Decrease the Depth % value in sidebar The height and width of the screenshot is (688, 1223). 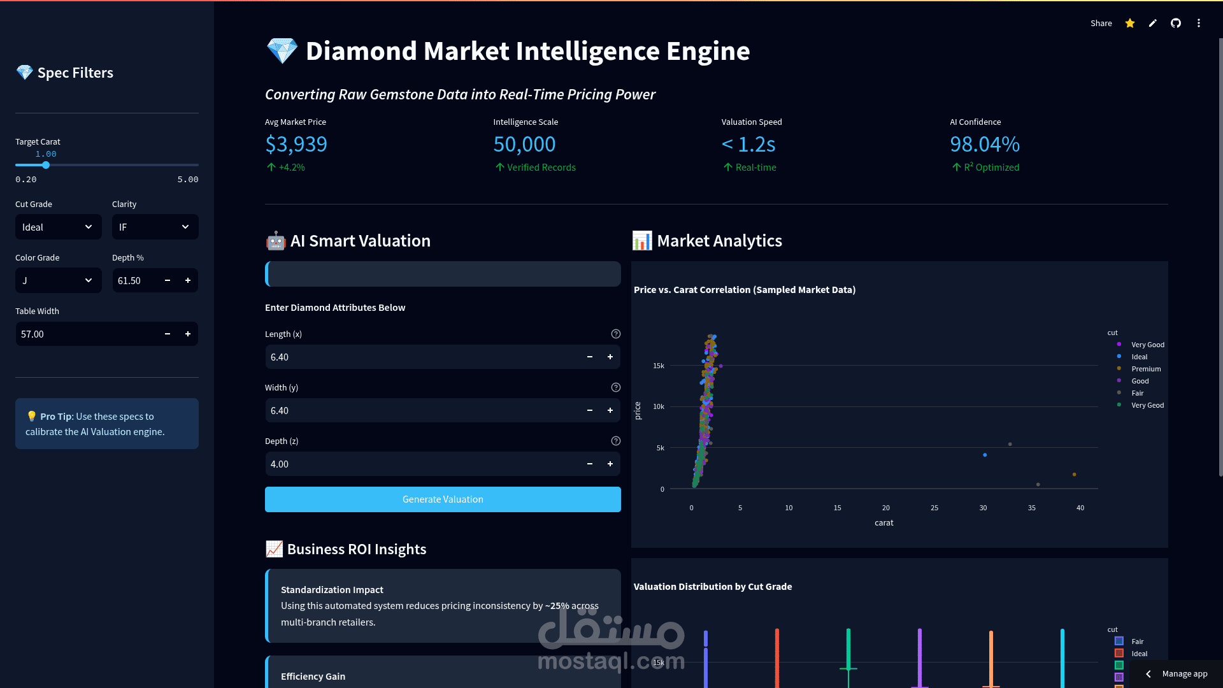coord(168,280)
